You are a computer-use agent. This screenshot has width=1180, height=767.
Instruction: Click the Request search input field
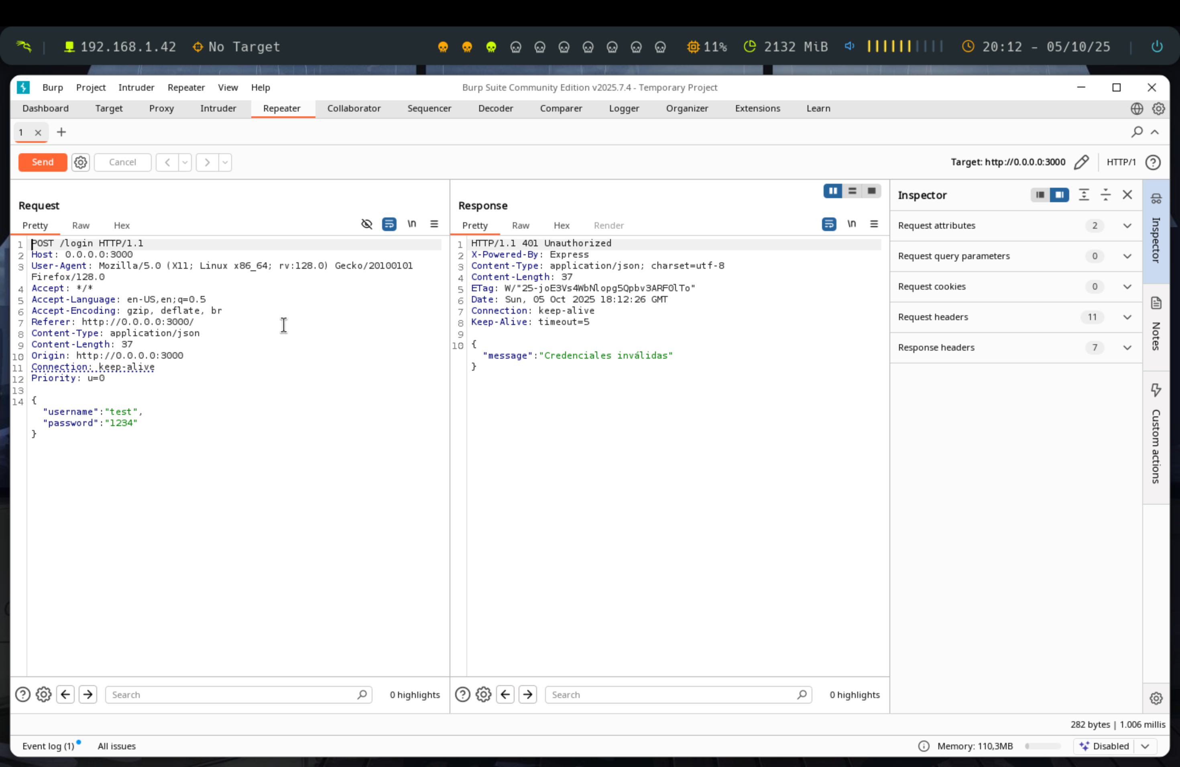pyautogui.click(x=233, y=695)
